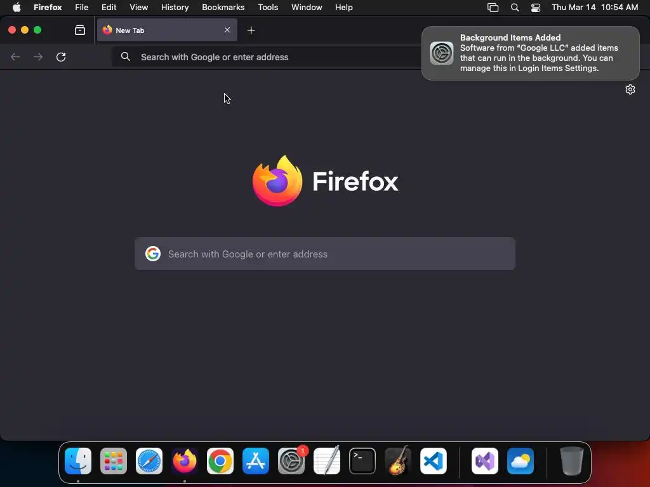Click the Google logo in search box
Image resolution: width=650 pixels, height=487 pixels.
153,254
